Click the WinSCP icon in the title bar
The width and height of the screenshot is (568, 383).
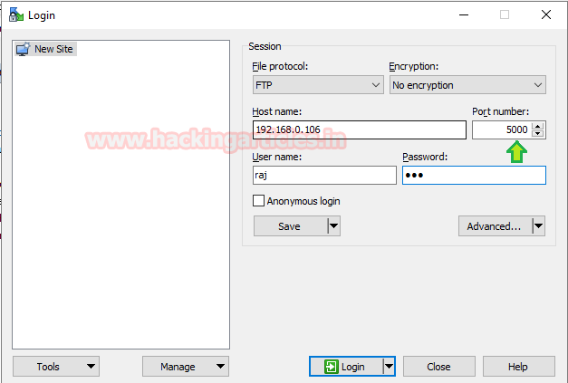point(16,14)
